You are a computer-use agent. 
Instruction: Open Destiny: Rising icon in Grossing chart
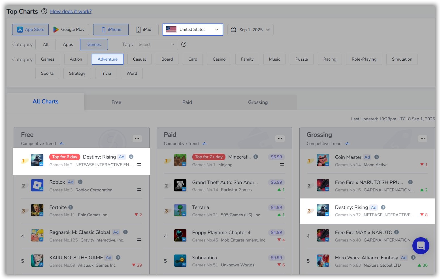click(323, 210)
